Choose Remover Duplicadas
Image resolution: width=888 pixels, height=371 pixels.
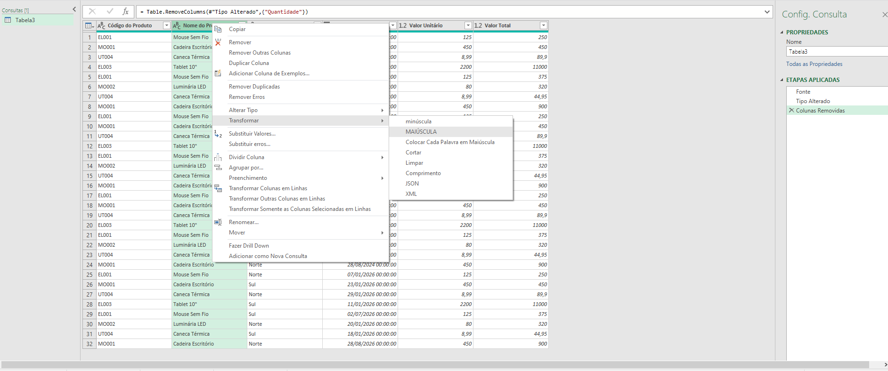pyautogui.click(x=301, y=87)
